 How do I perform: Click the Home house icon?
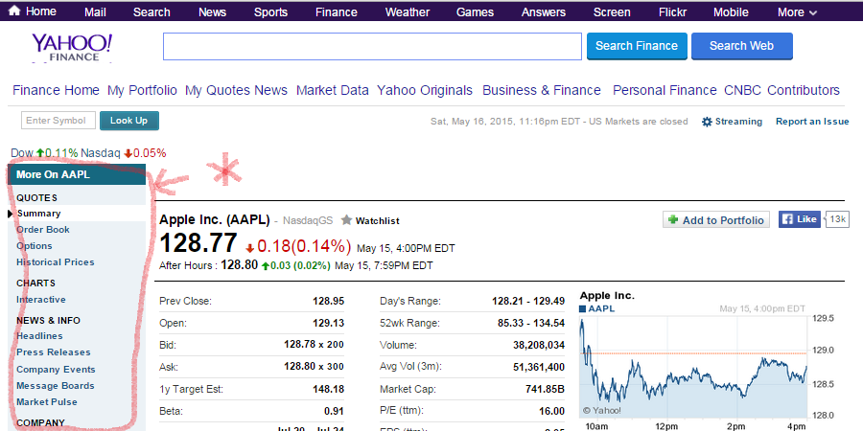pos(14,11)
